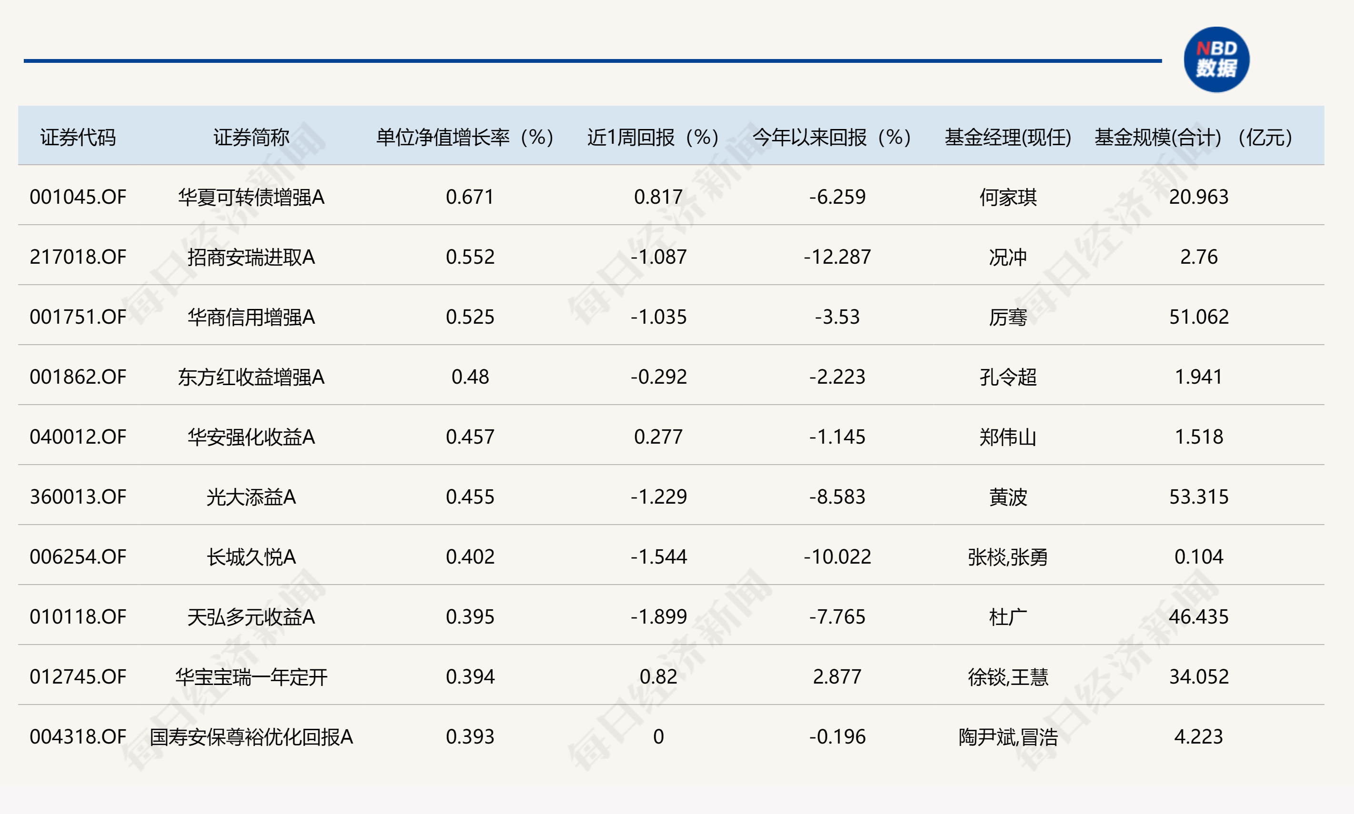Select weekly return 0.277

pyautogui.click(x=658, y=437)
